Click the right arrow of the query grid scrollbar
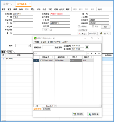 [x=100, y=106]
